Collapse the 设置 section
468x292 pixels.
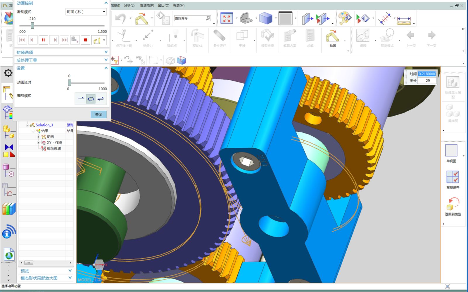106,68
